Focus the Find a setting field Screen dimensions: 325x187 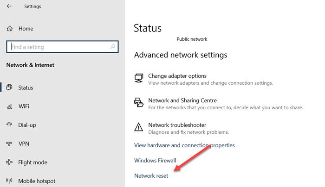(x=62, y=47)
